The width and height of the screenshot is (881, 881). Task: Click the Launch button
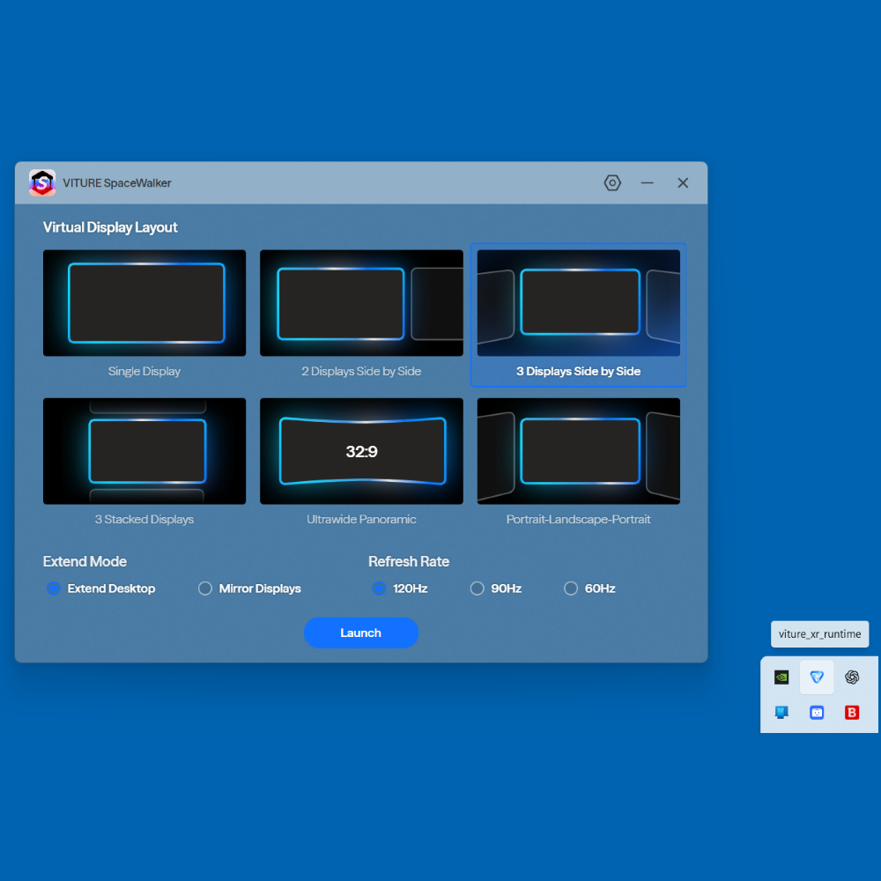coord(360,633)
